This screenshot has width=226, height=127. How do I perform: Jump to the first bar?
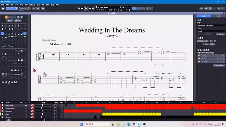tap(79, 8)
